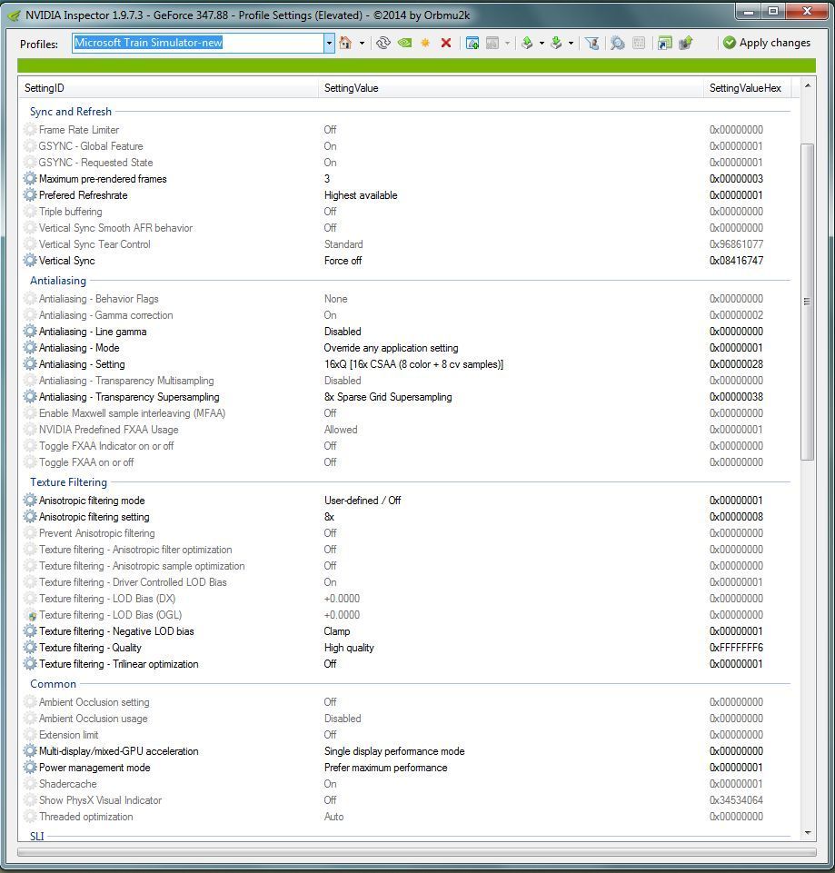Expand the export profiles dropdown arrow

[x=542, y=43]
